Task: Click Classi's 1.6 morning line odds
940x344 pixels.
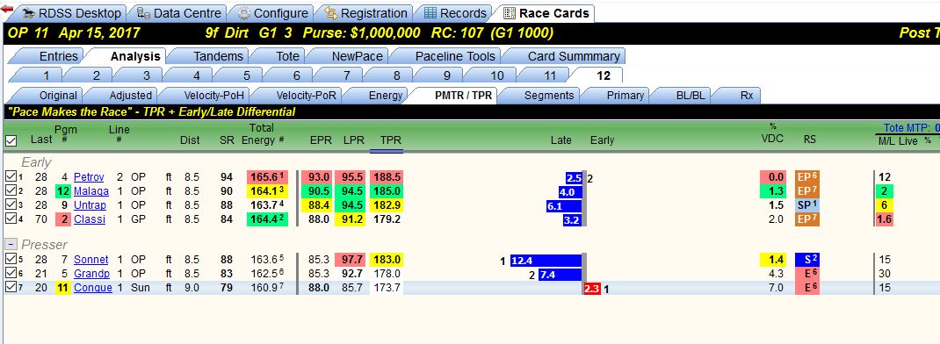Action: click(885, 219)
